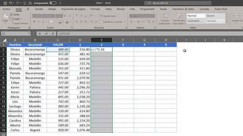Decrease font size with smaller A
This screenshot has height=136, width=243.
70,16
